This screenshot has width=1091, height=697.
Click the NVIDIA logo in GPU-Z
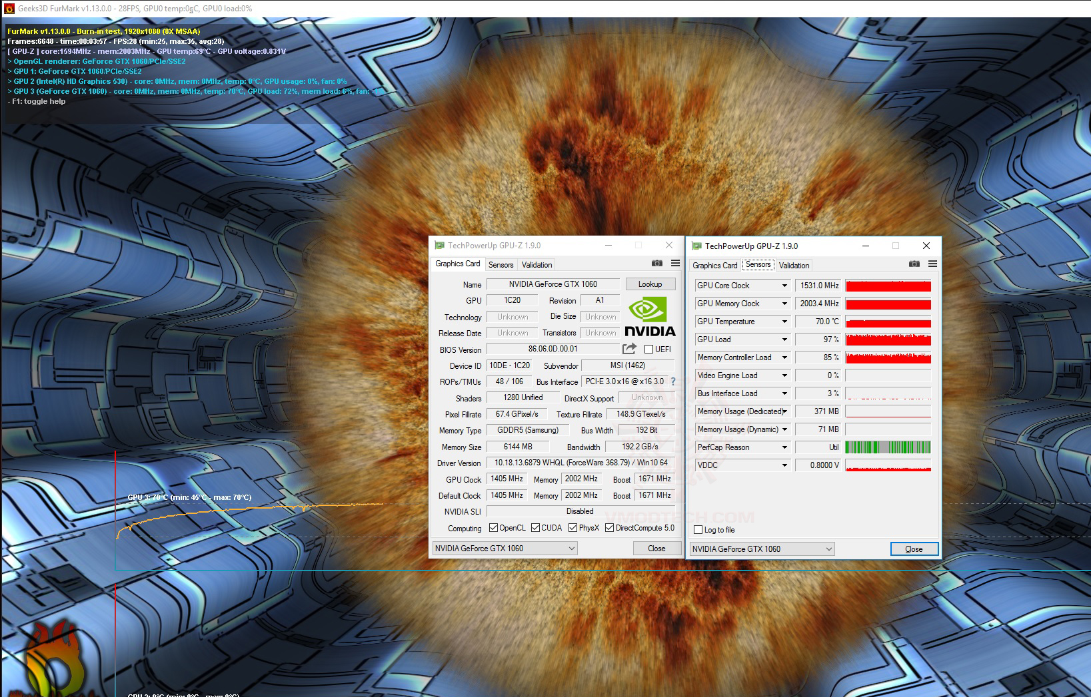pos(650,317)
